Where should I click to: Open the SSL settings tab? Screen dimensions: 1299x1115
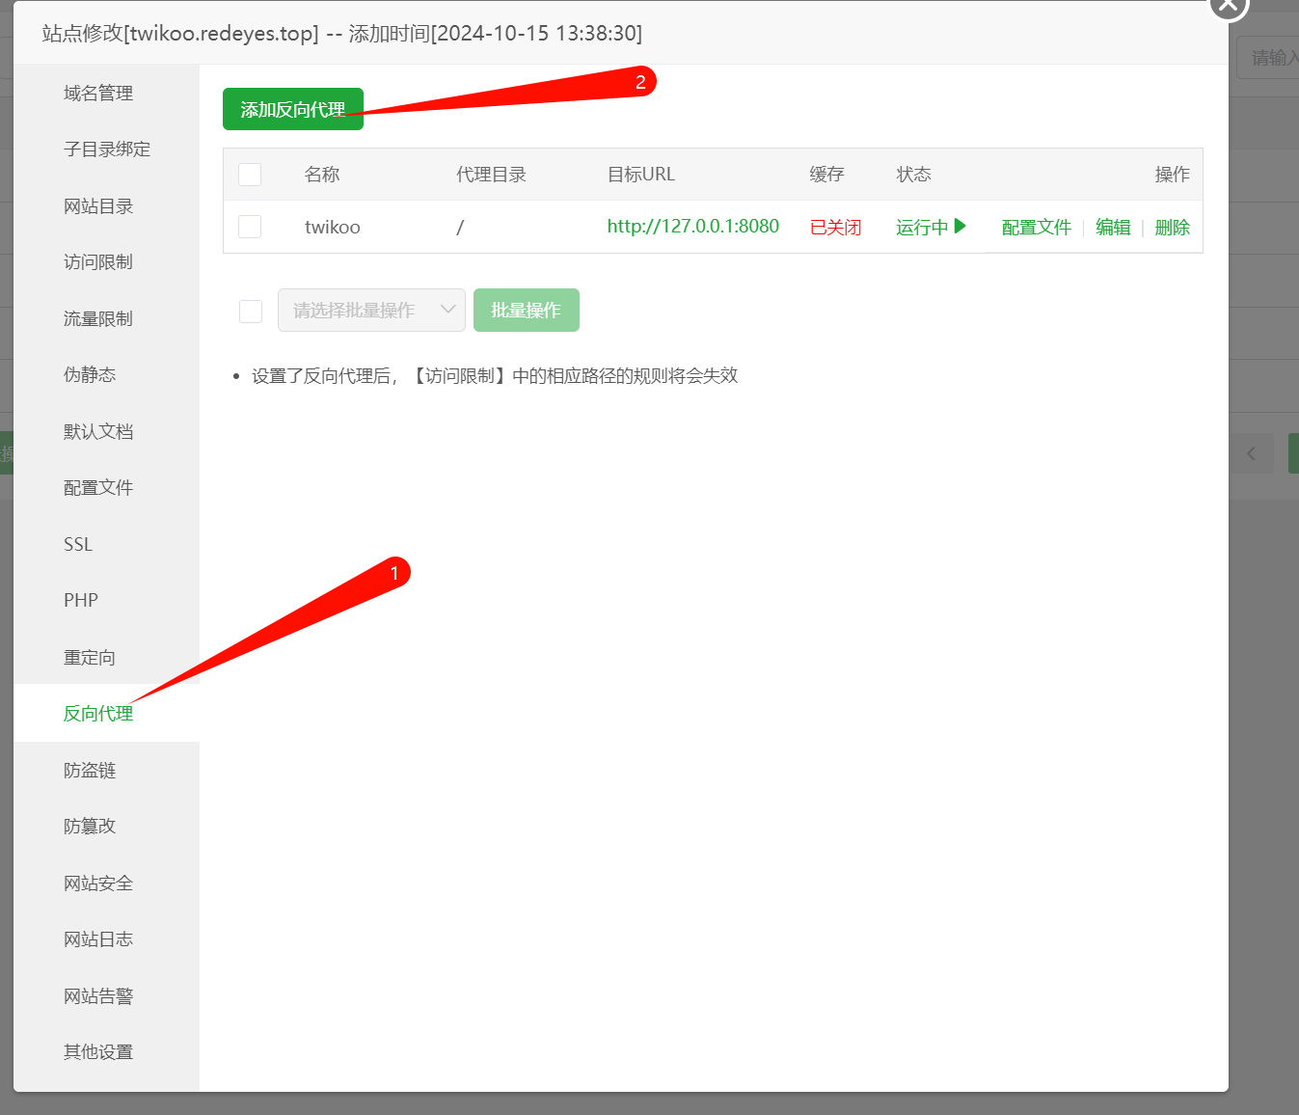[78, 545]
